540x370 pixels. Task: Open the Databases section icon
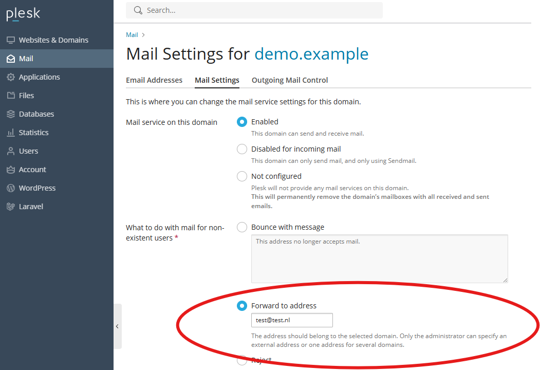pyautogui.click(x=11, y=114)
